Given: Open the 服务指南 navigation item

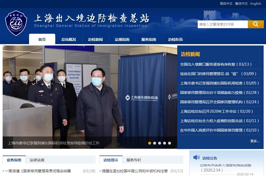Looking at the screenshot, I should [149, 39].
